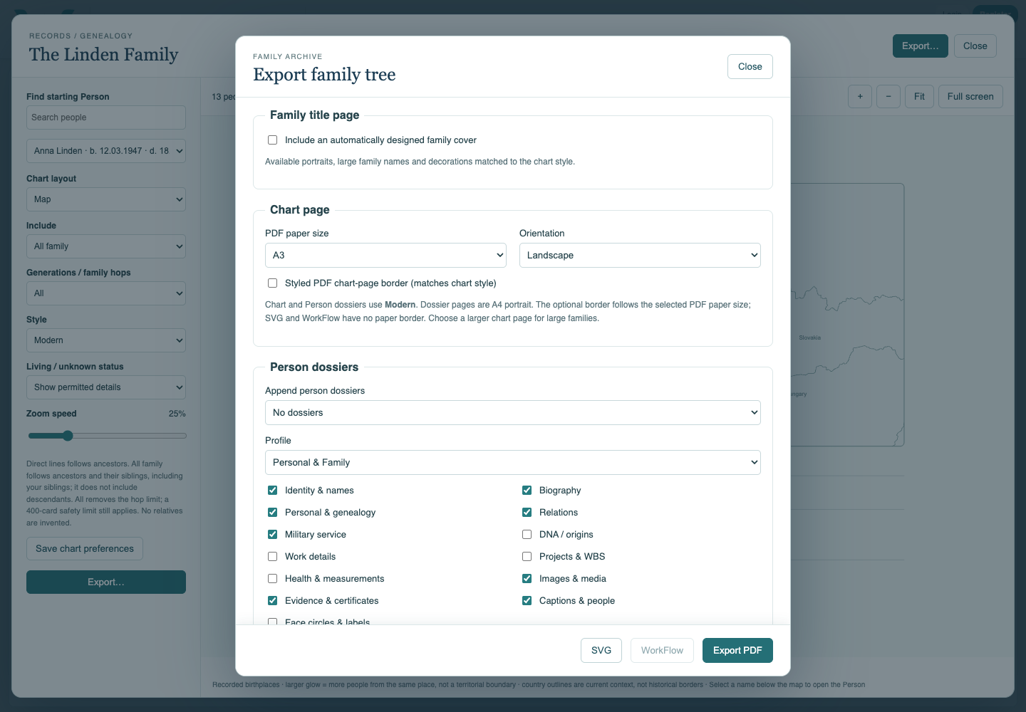The height and width of the screenshot is (712, 1026).
Task: Export as SVG
Action: point(601,650)
